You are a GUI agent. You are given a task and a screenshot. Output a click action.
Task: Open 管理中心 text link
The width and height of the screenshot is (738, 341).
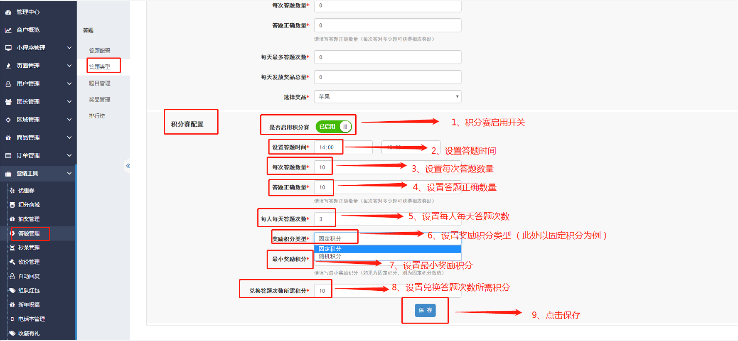tap(28, 12)
